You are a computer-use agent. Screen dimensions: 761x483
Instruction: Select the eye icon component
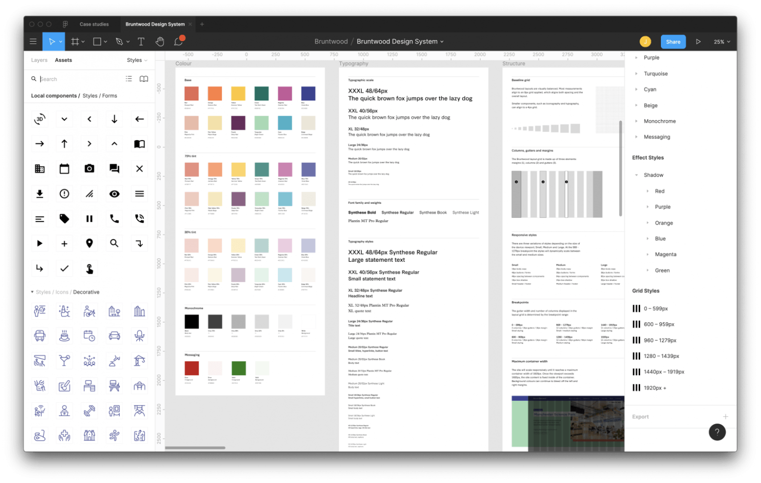click(x=114, y=193)
